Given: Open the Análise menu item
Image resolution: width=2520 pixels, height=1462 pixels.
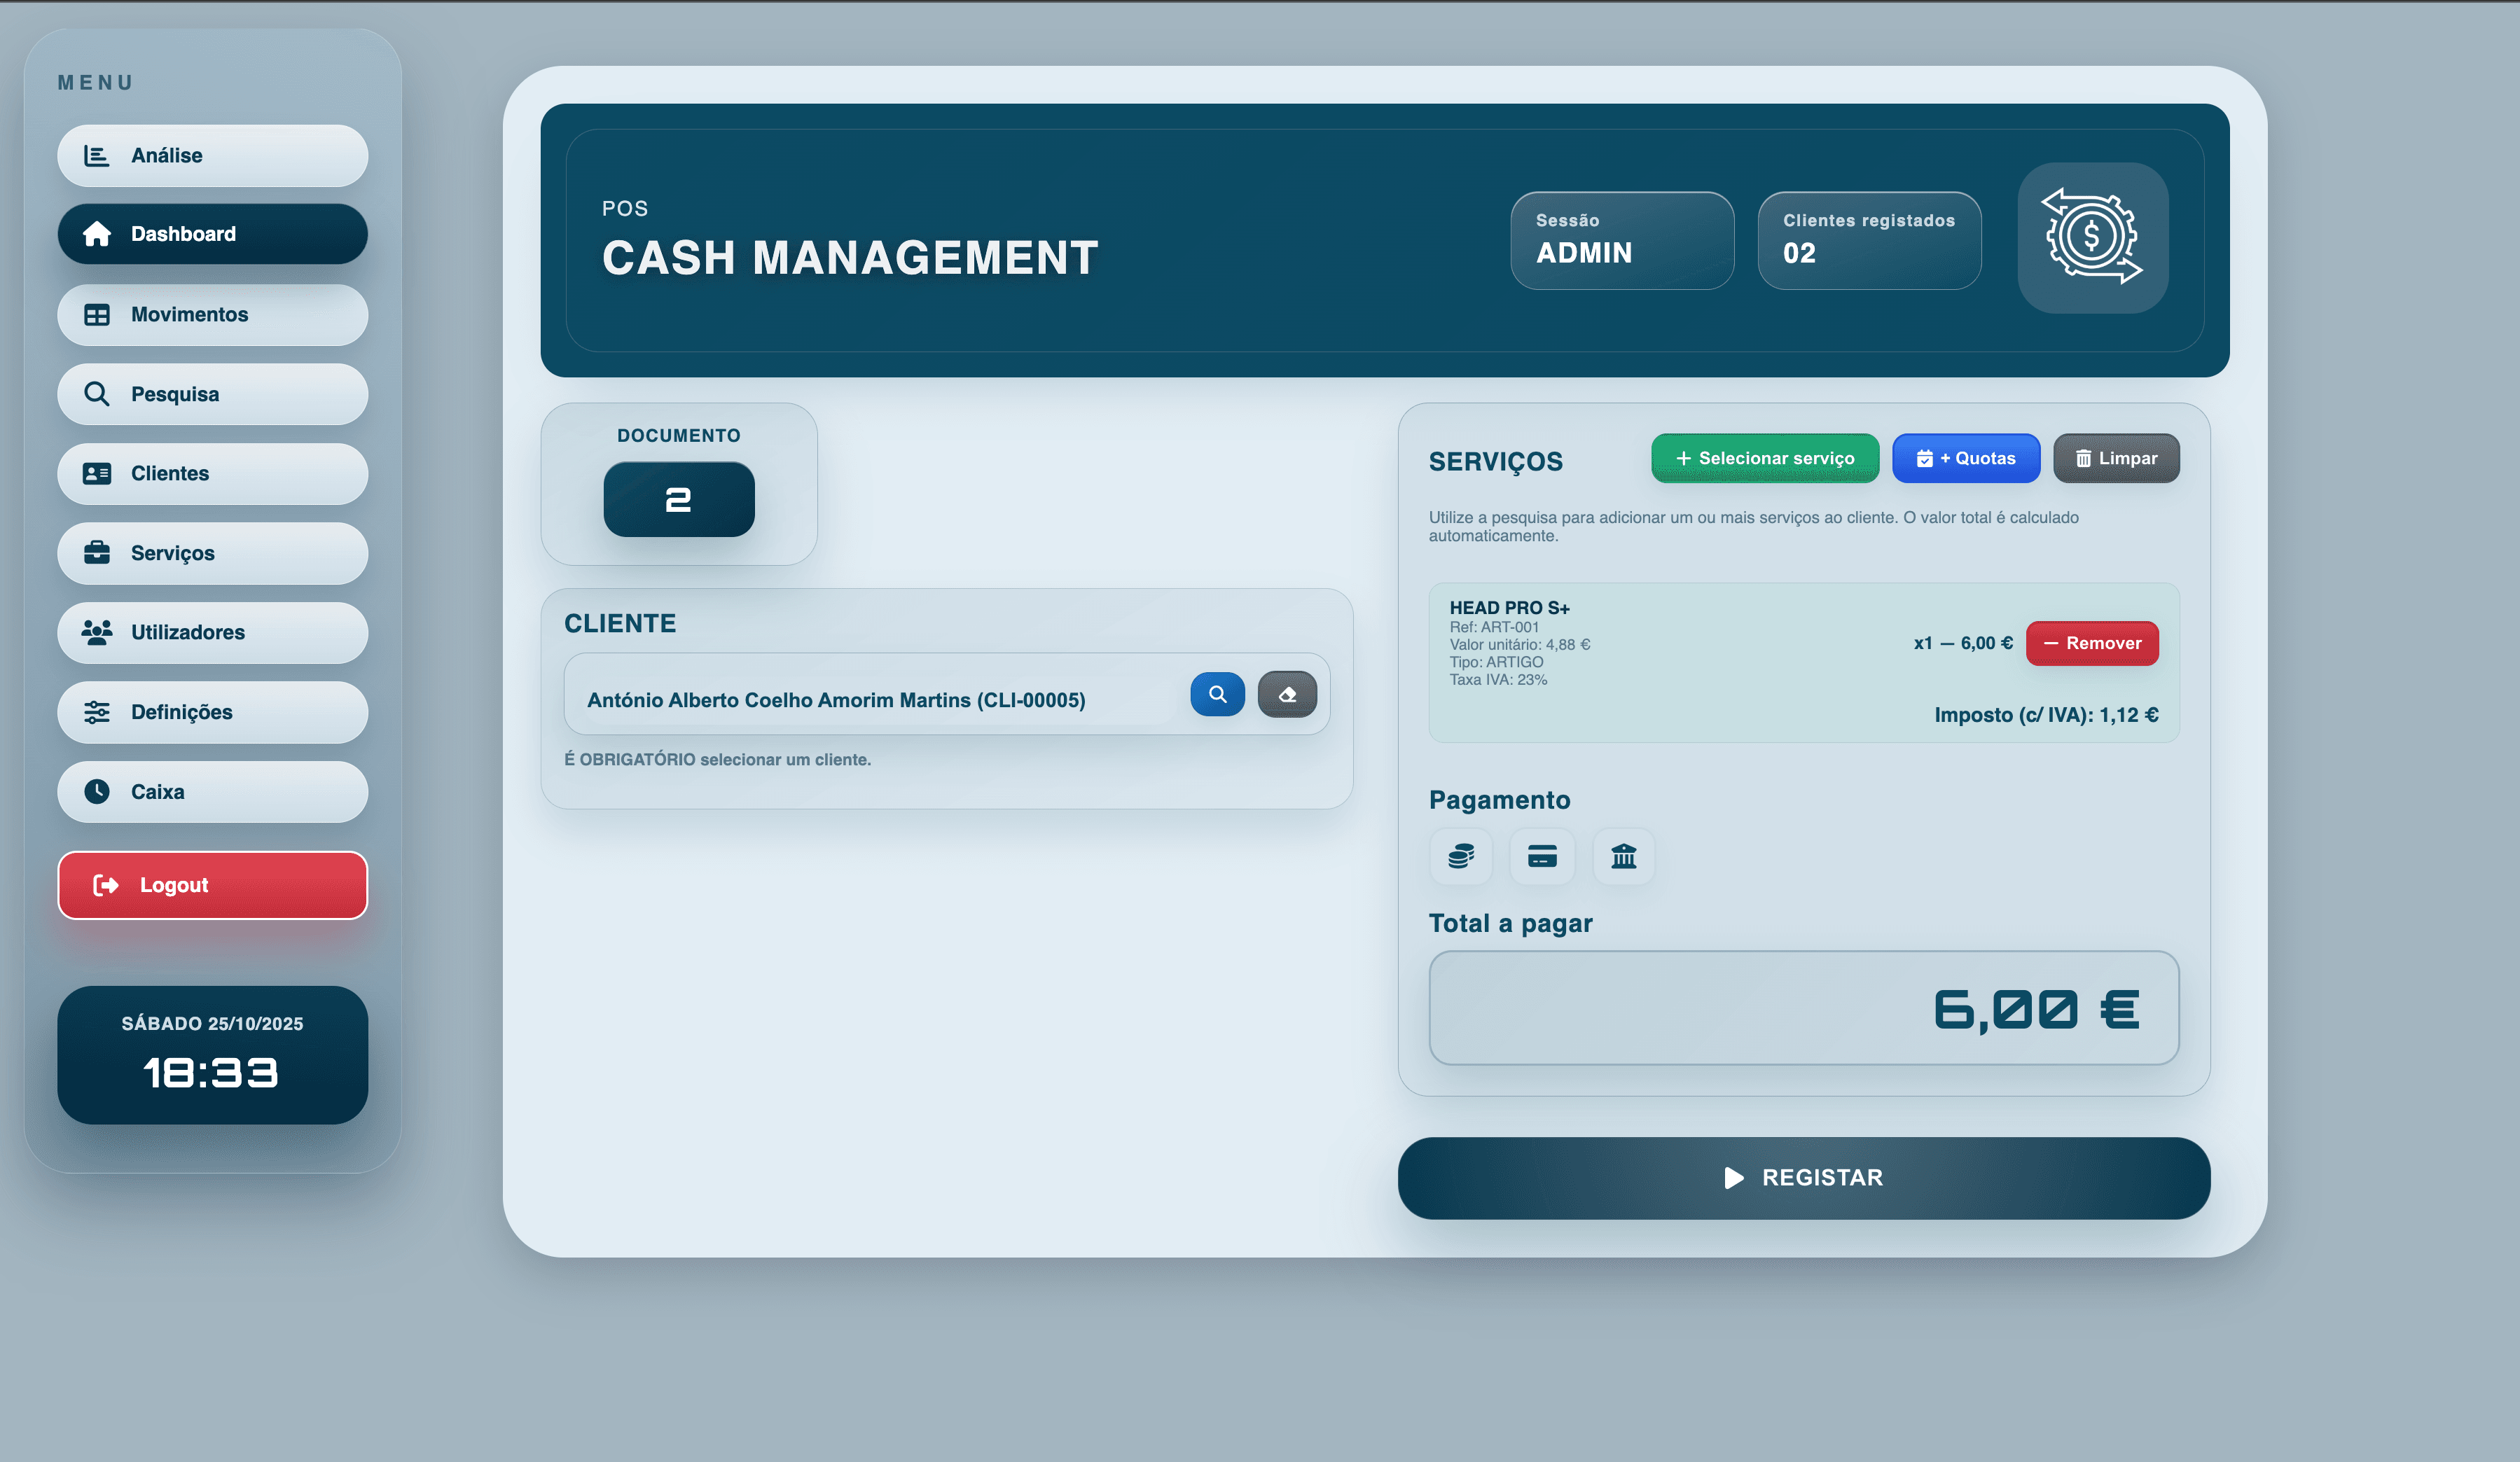Looking at the screenshot, I should coord(212,155).
